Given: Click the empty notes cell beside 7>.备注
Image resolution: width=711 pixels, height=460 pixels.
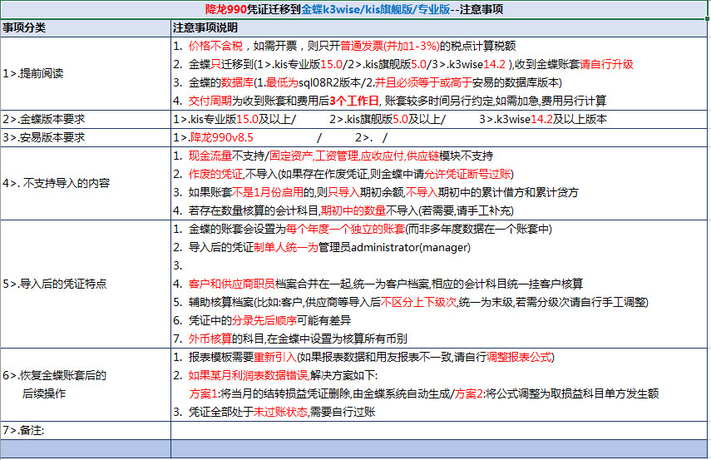Looking at the screenshot, I should (x=440, y=430).
